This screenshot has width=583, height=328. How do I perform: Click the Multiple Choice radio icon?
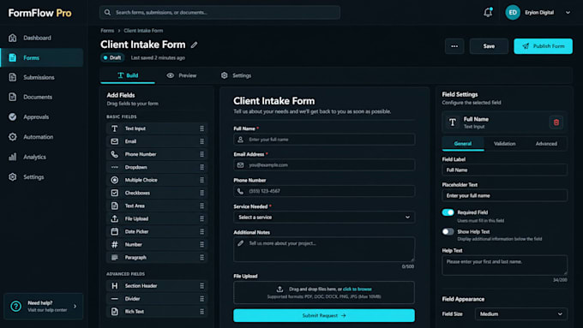pyautogui.click(x=115, y=180)
